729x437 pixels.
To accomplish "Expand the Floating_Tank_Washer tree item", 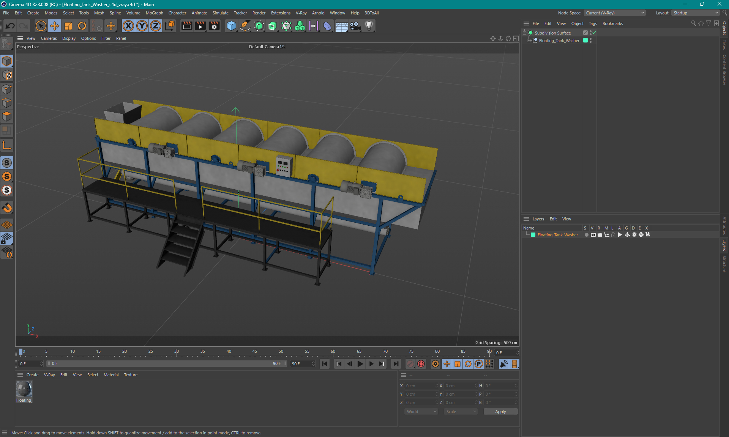I will pos(529,41).
